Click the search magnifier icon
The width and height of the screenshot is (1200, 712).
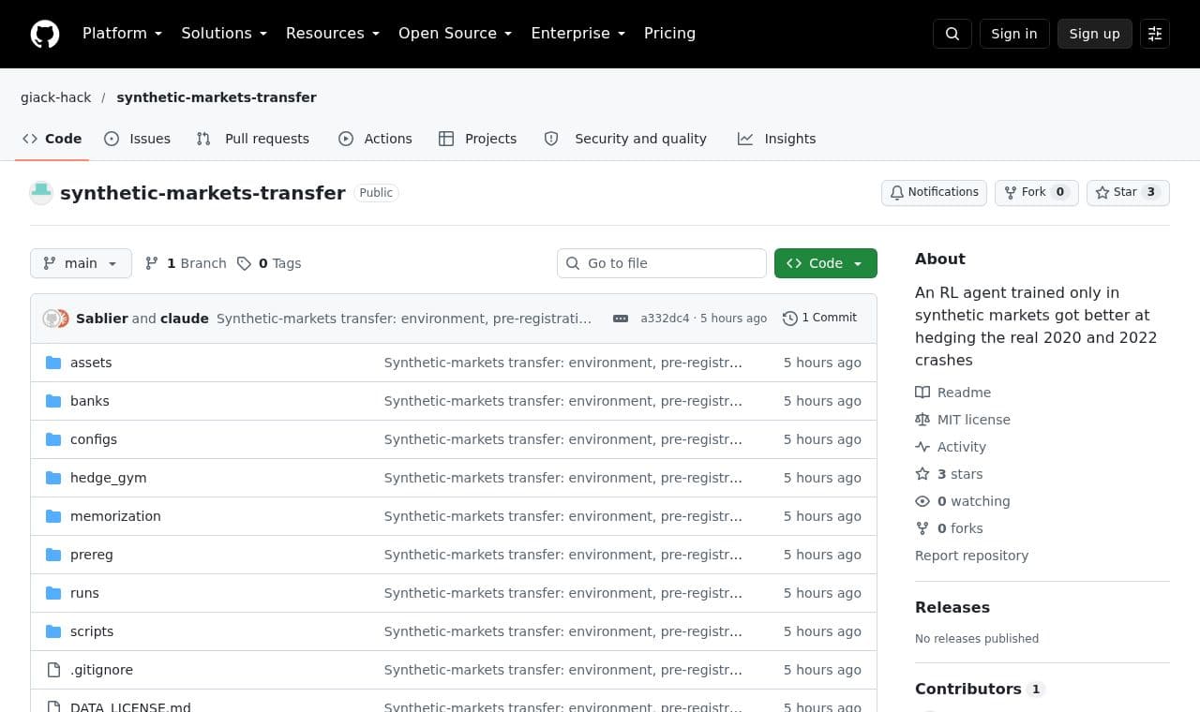point(952,34)
